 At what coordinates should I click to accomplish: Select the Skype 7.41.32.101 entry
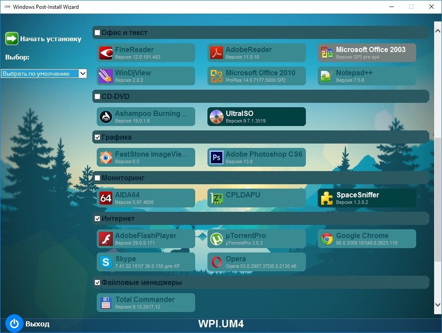[x=146, y=262]
